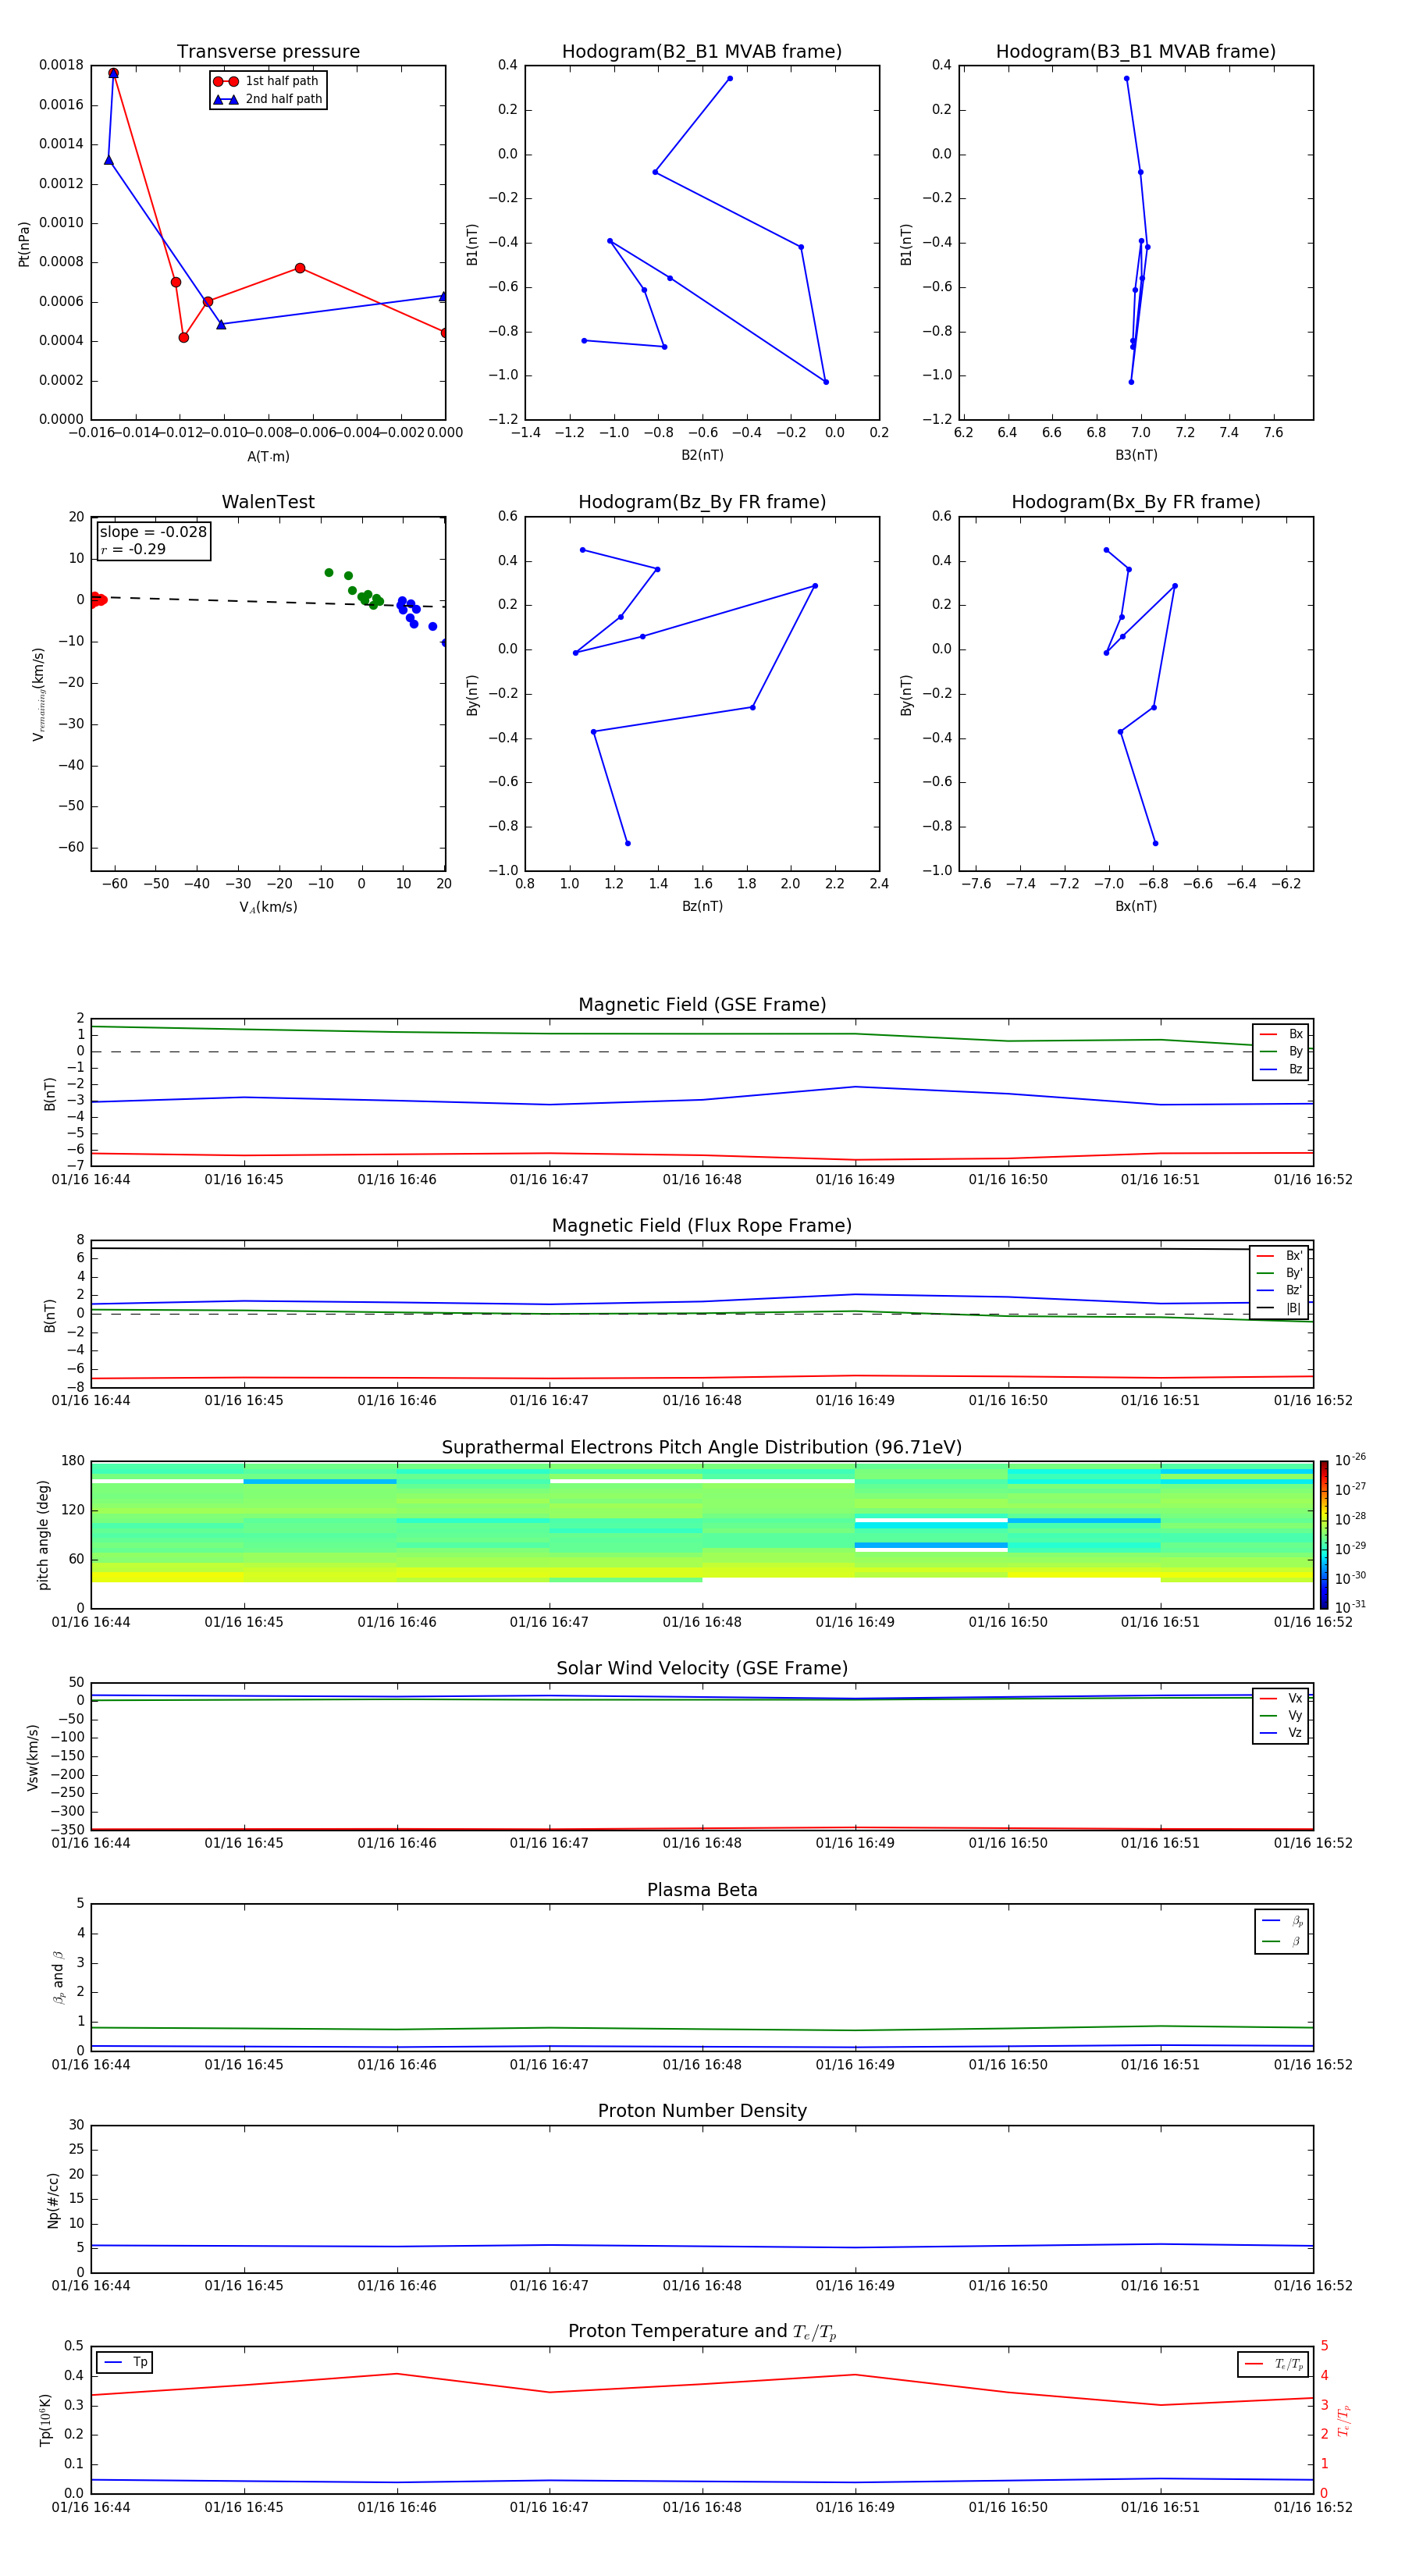The width and height of the screenshot is (1405, 2576).
Task: Click the 'Magnetic Field (Flux Rope Frame)' title
Action: point(702,1226)
